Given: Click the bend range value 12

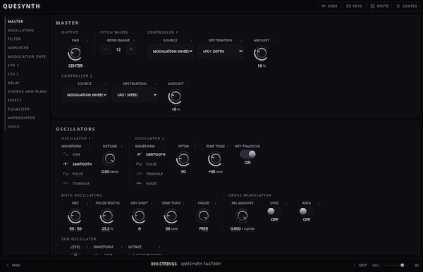Looking at the screenshot, I should click(118, 49).
